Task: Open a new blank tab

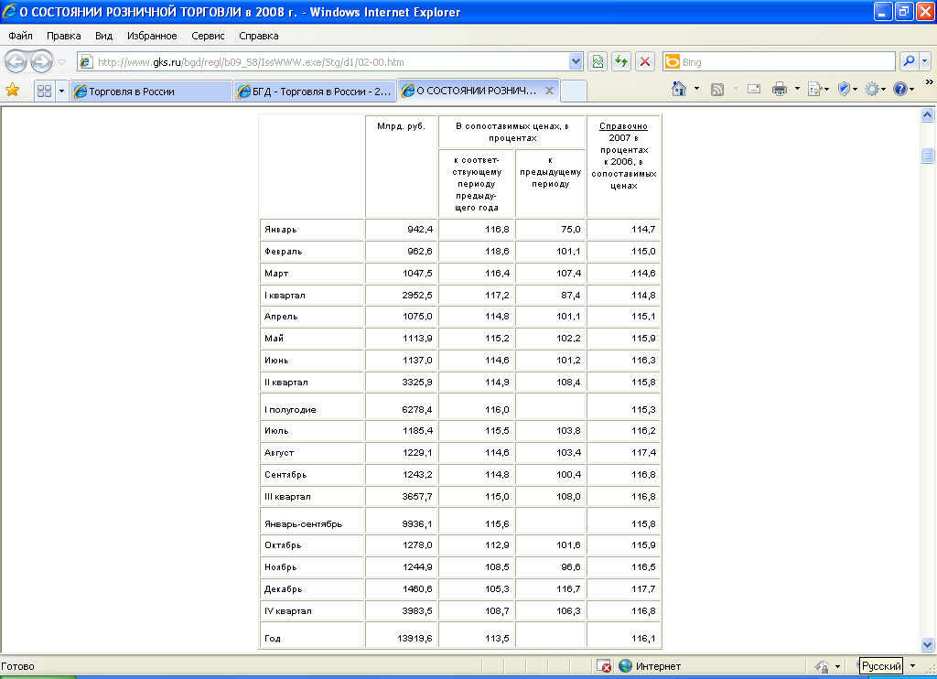Action: point(574,91)
